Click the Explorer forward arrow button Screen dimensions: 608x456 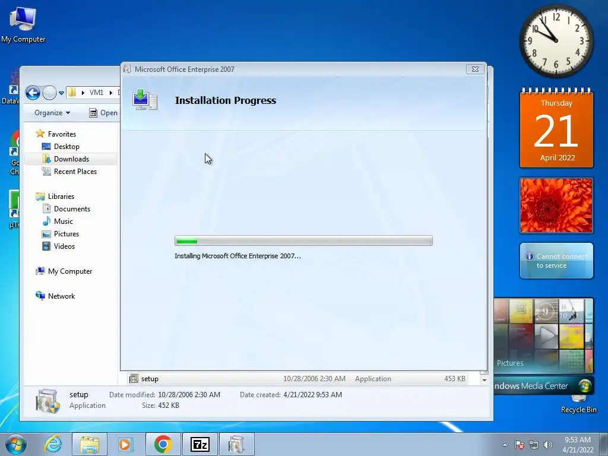click(x=49, y=93)
